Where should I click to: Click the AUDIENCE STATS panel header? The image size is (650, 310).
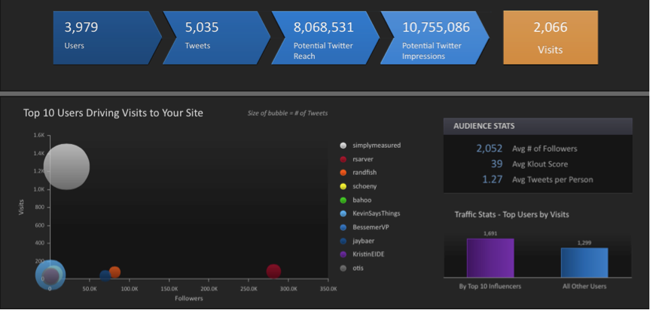[x=538, y=126]
